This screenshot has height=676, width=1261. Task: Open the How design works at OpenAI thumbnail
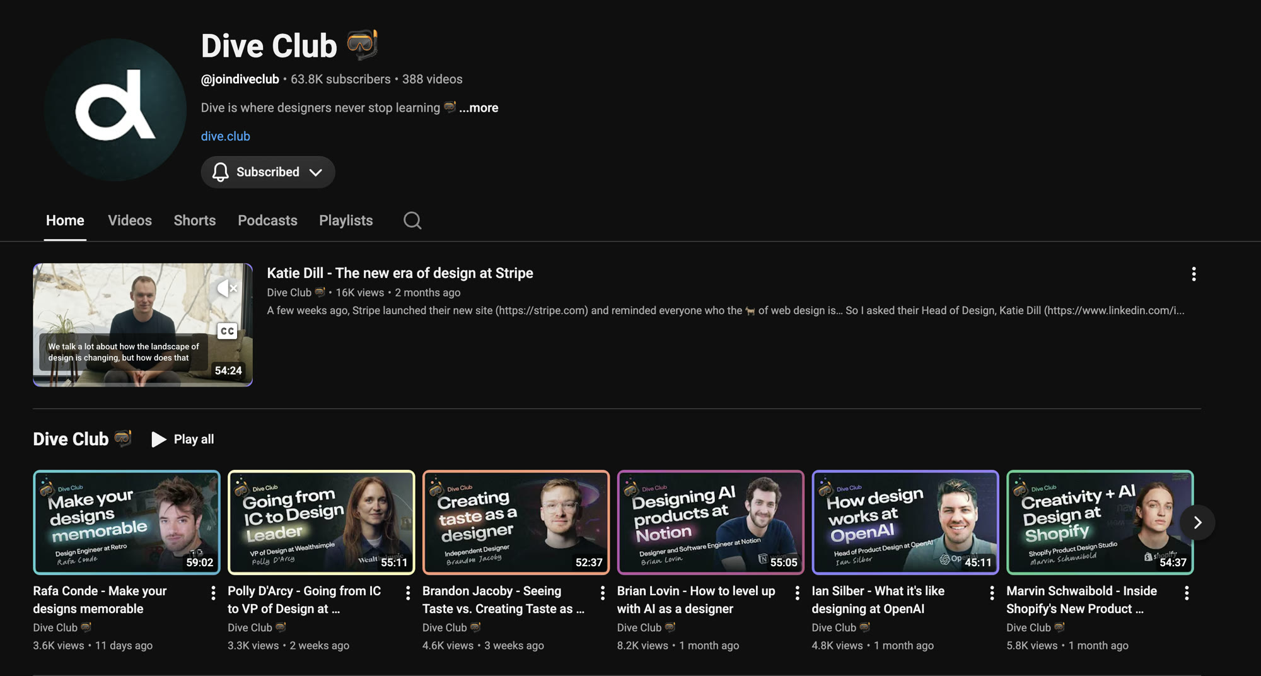pos(905,522)
